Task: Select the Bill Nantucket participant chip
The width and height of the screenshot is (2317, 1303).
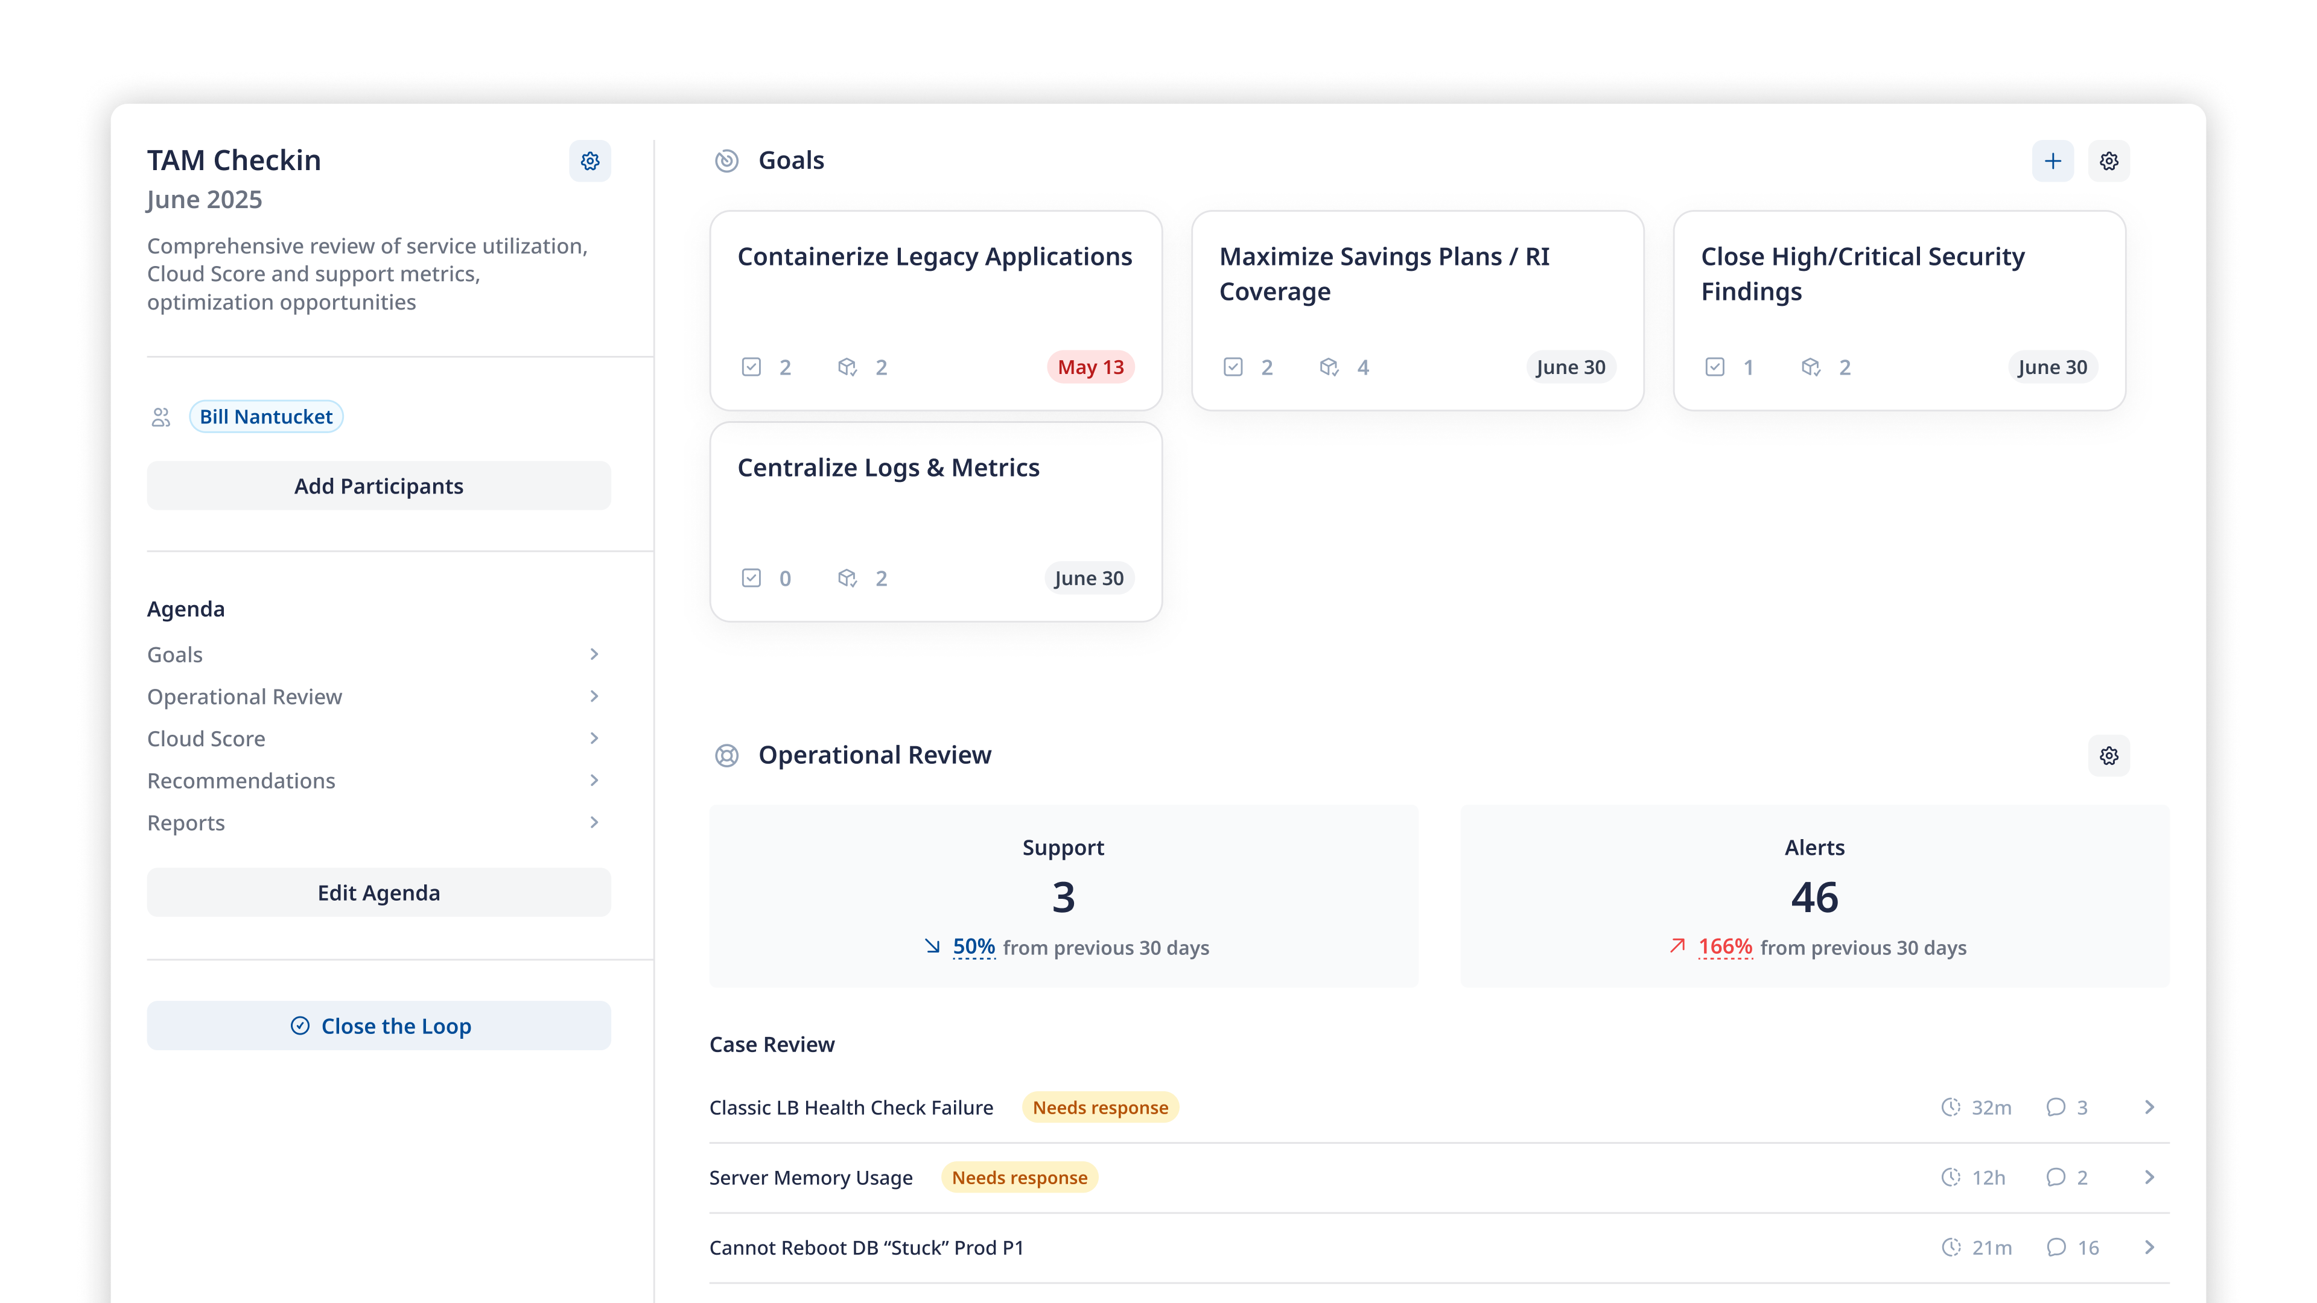Action: coord(265,416)
